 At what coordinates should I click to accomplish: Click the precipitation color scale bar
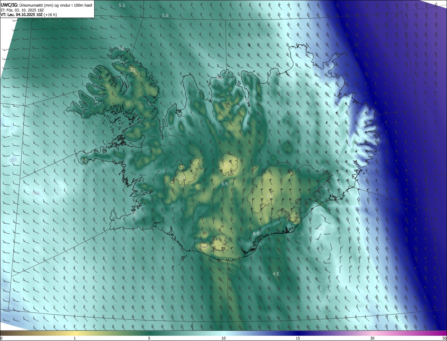pos(223,333)
